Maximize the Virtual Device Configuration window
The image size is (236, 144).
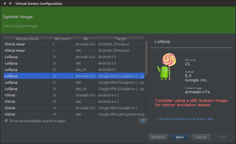[x=10, y=3]
